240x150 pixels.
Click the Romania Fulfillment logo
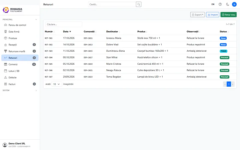point(12,10)
